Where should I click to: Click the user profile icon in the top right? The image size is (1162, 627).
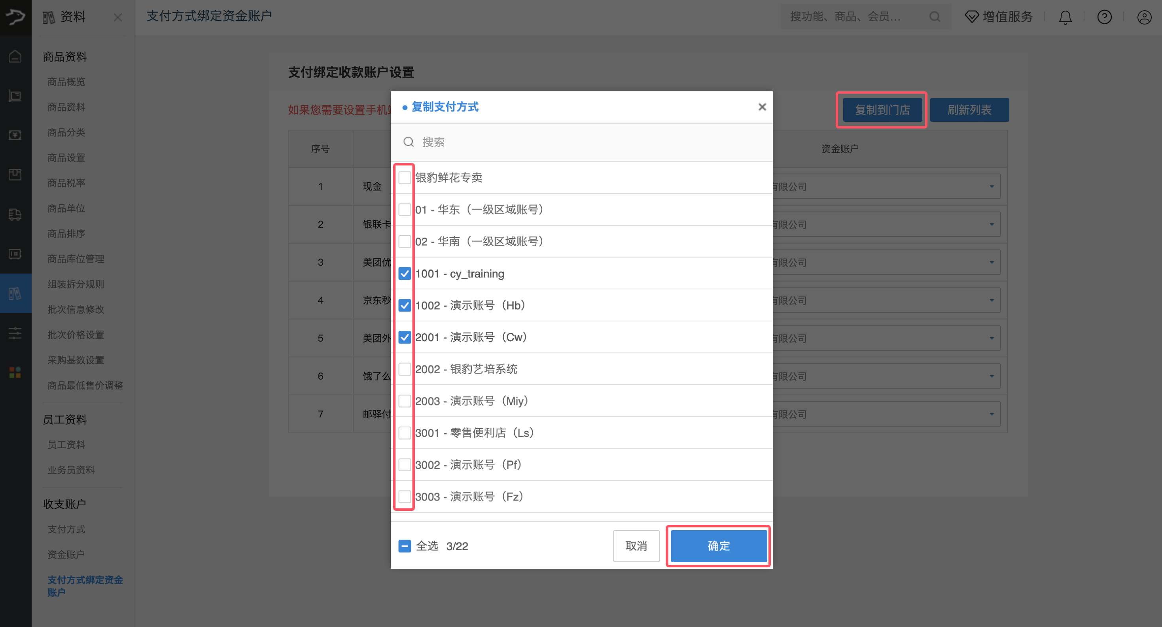1144,17
